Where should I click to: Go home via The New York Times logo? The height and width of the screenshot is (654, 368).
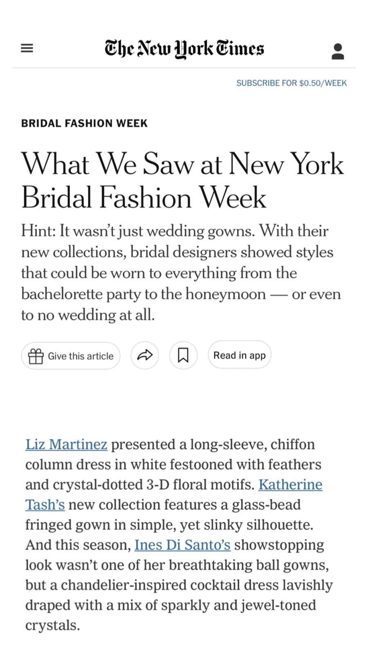point(184,49)
